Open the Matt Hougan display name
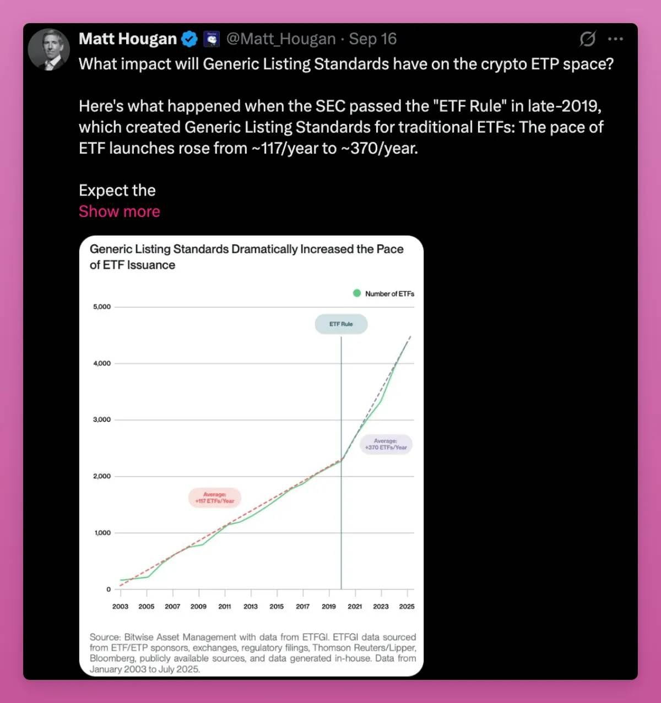Viewport: 661px width, 703px height. click(x=128, y=39)
